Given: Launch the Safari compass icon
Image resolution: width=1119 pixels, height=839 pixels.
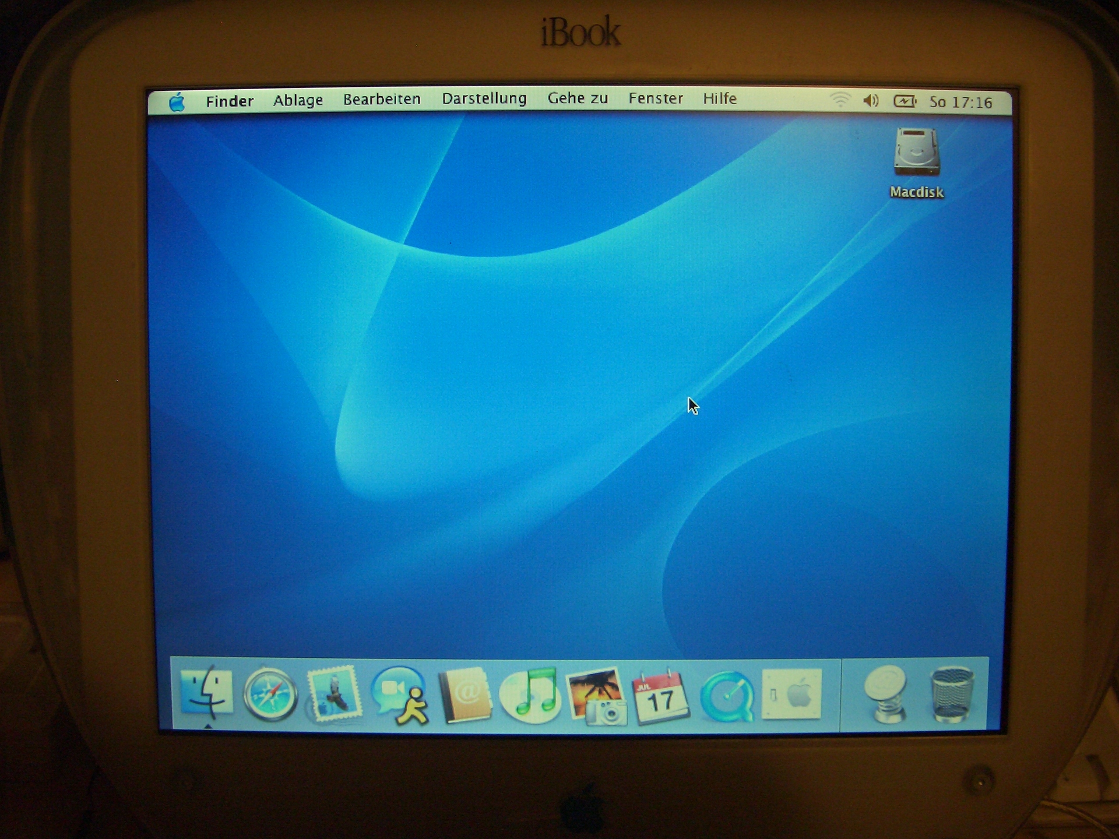Looking at the screenshot, I should [270, 695].
